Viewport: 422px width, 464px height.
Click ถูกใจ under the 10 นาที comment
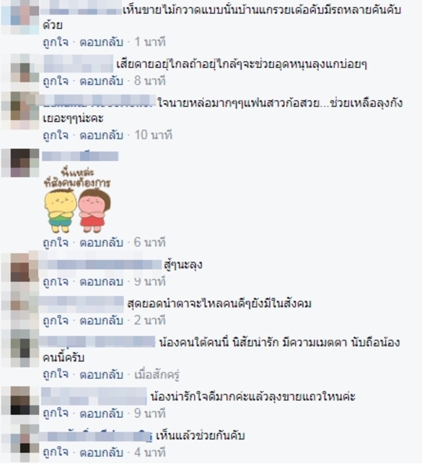pyautogui.click(x=56, y=135)
